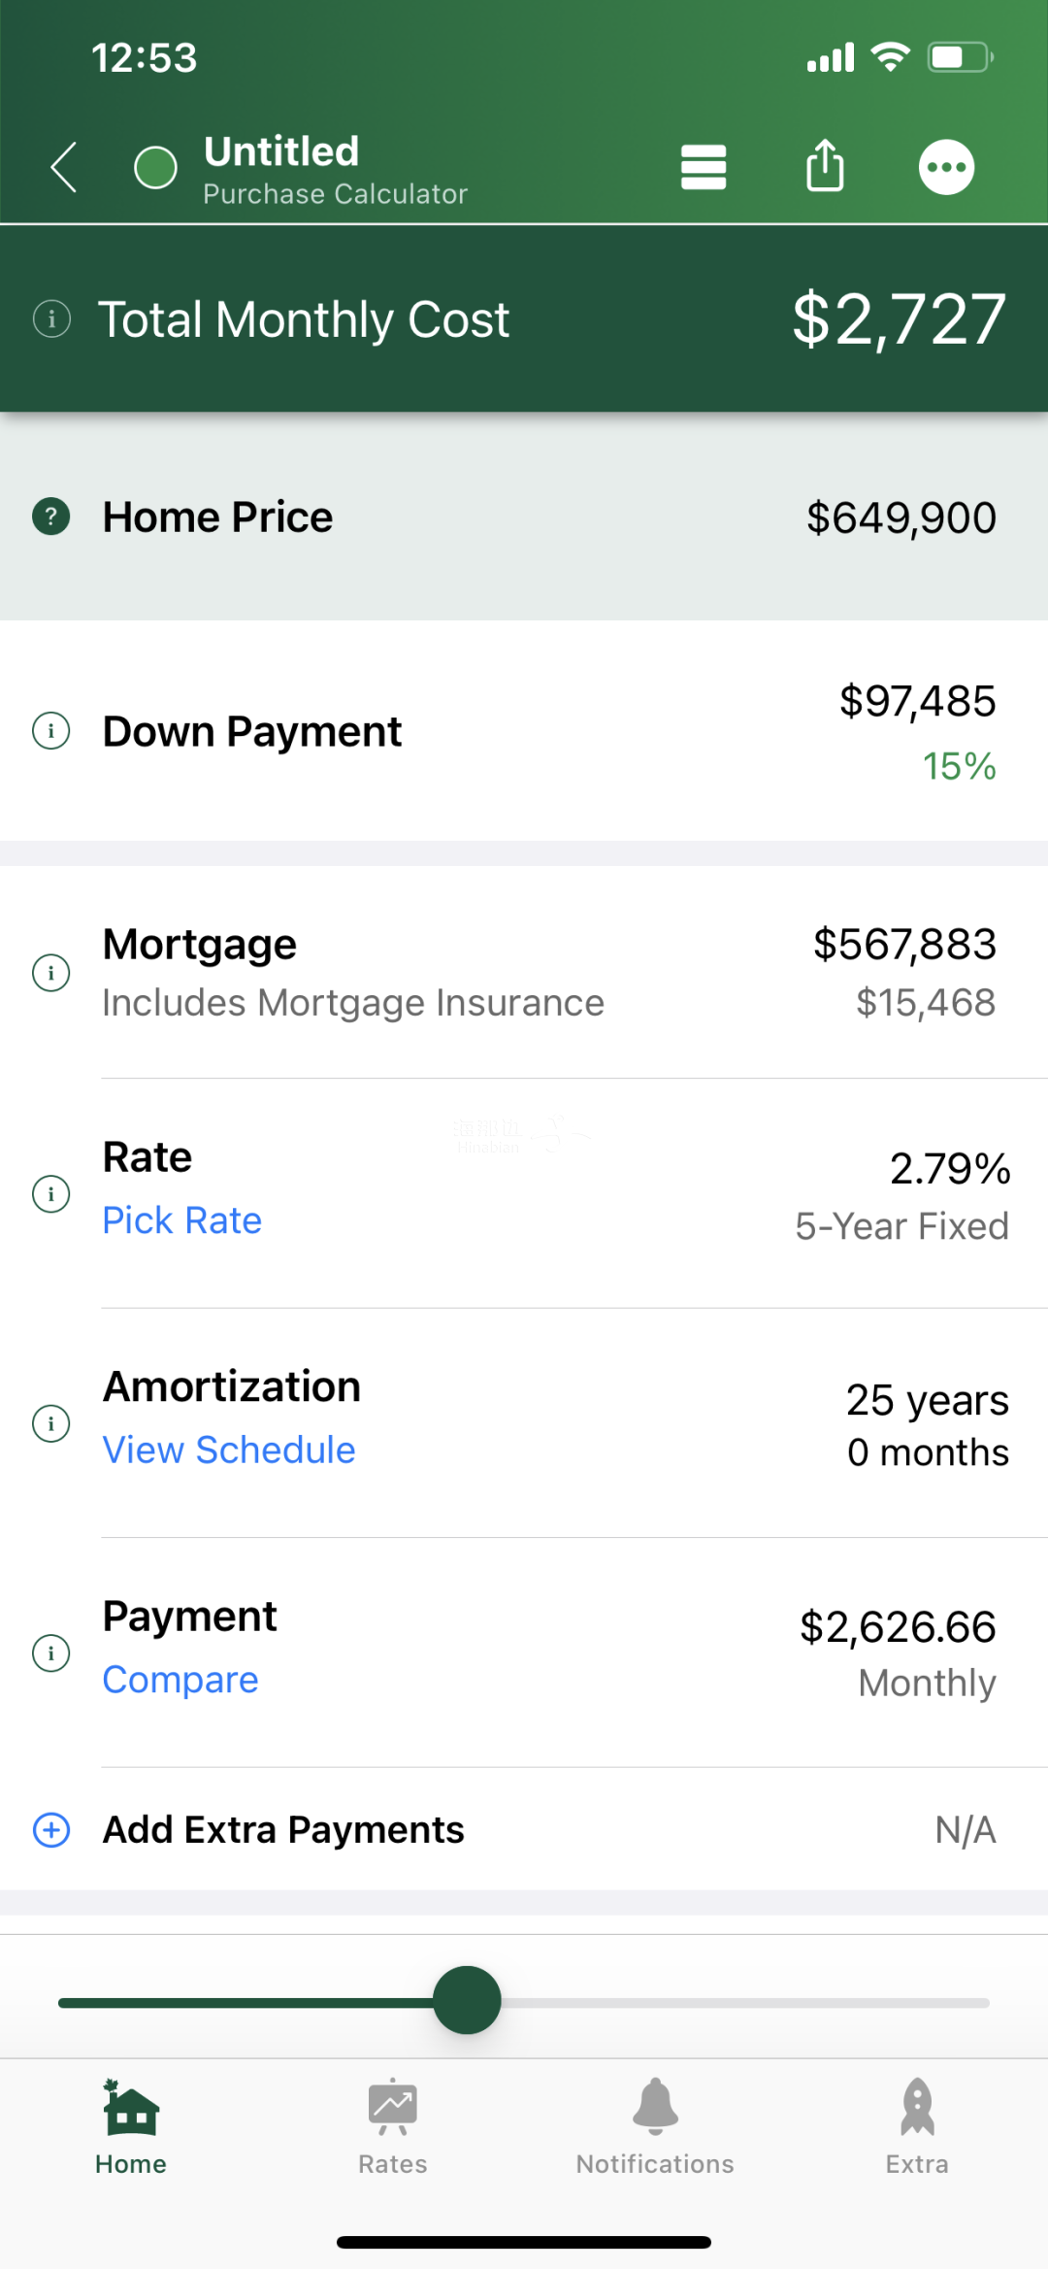Tap the share export icon
1048x2269 pixels.
tap(825, 165)
